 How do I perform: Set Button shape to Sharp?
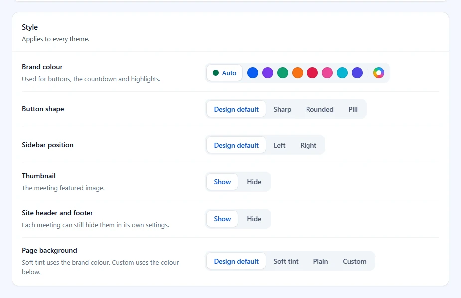282,109
